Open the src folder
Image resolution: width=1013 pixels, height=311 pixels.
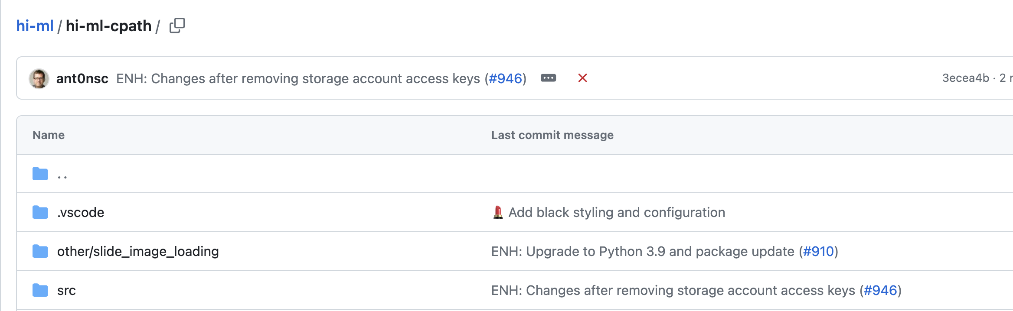(66, 290)
